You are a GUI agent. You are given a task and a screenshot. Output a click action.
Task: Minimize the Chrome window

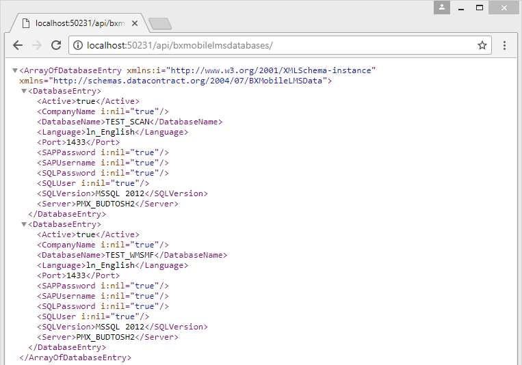pyautogui.click(x=462, y=7)
